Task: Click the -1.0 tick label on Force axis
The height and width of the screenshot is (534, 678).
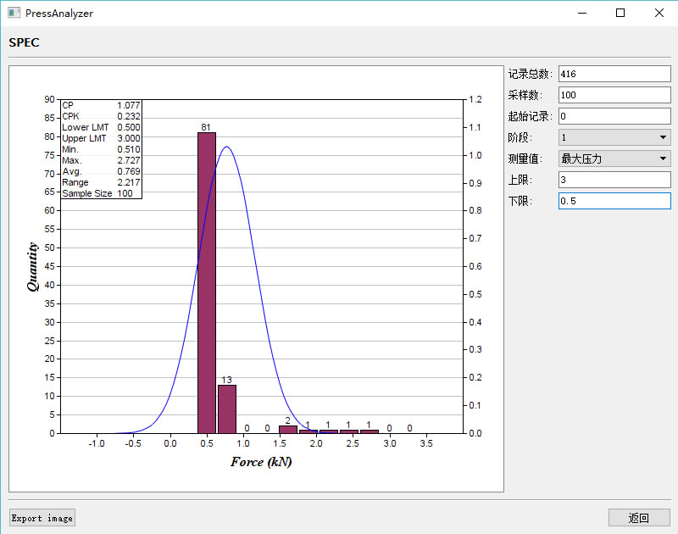Action: pos(97,443)
